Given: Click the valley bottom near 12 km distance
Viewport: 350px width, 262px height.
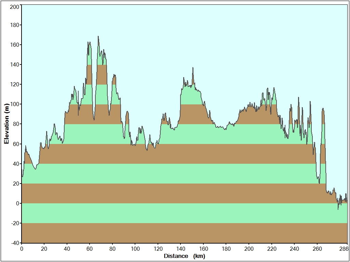Looking at the screenshot, I should pyautogui.click(x=35, y=169).
